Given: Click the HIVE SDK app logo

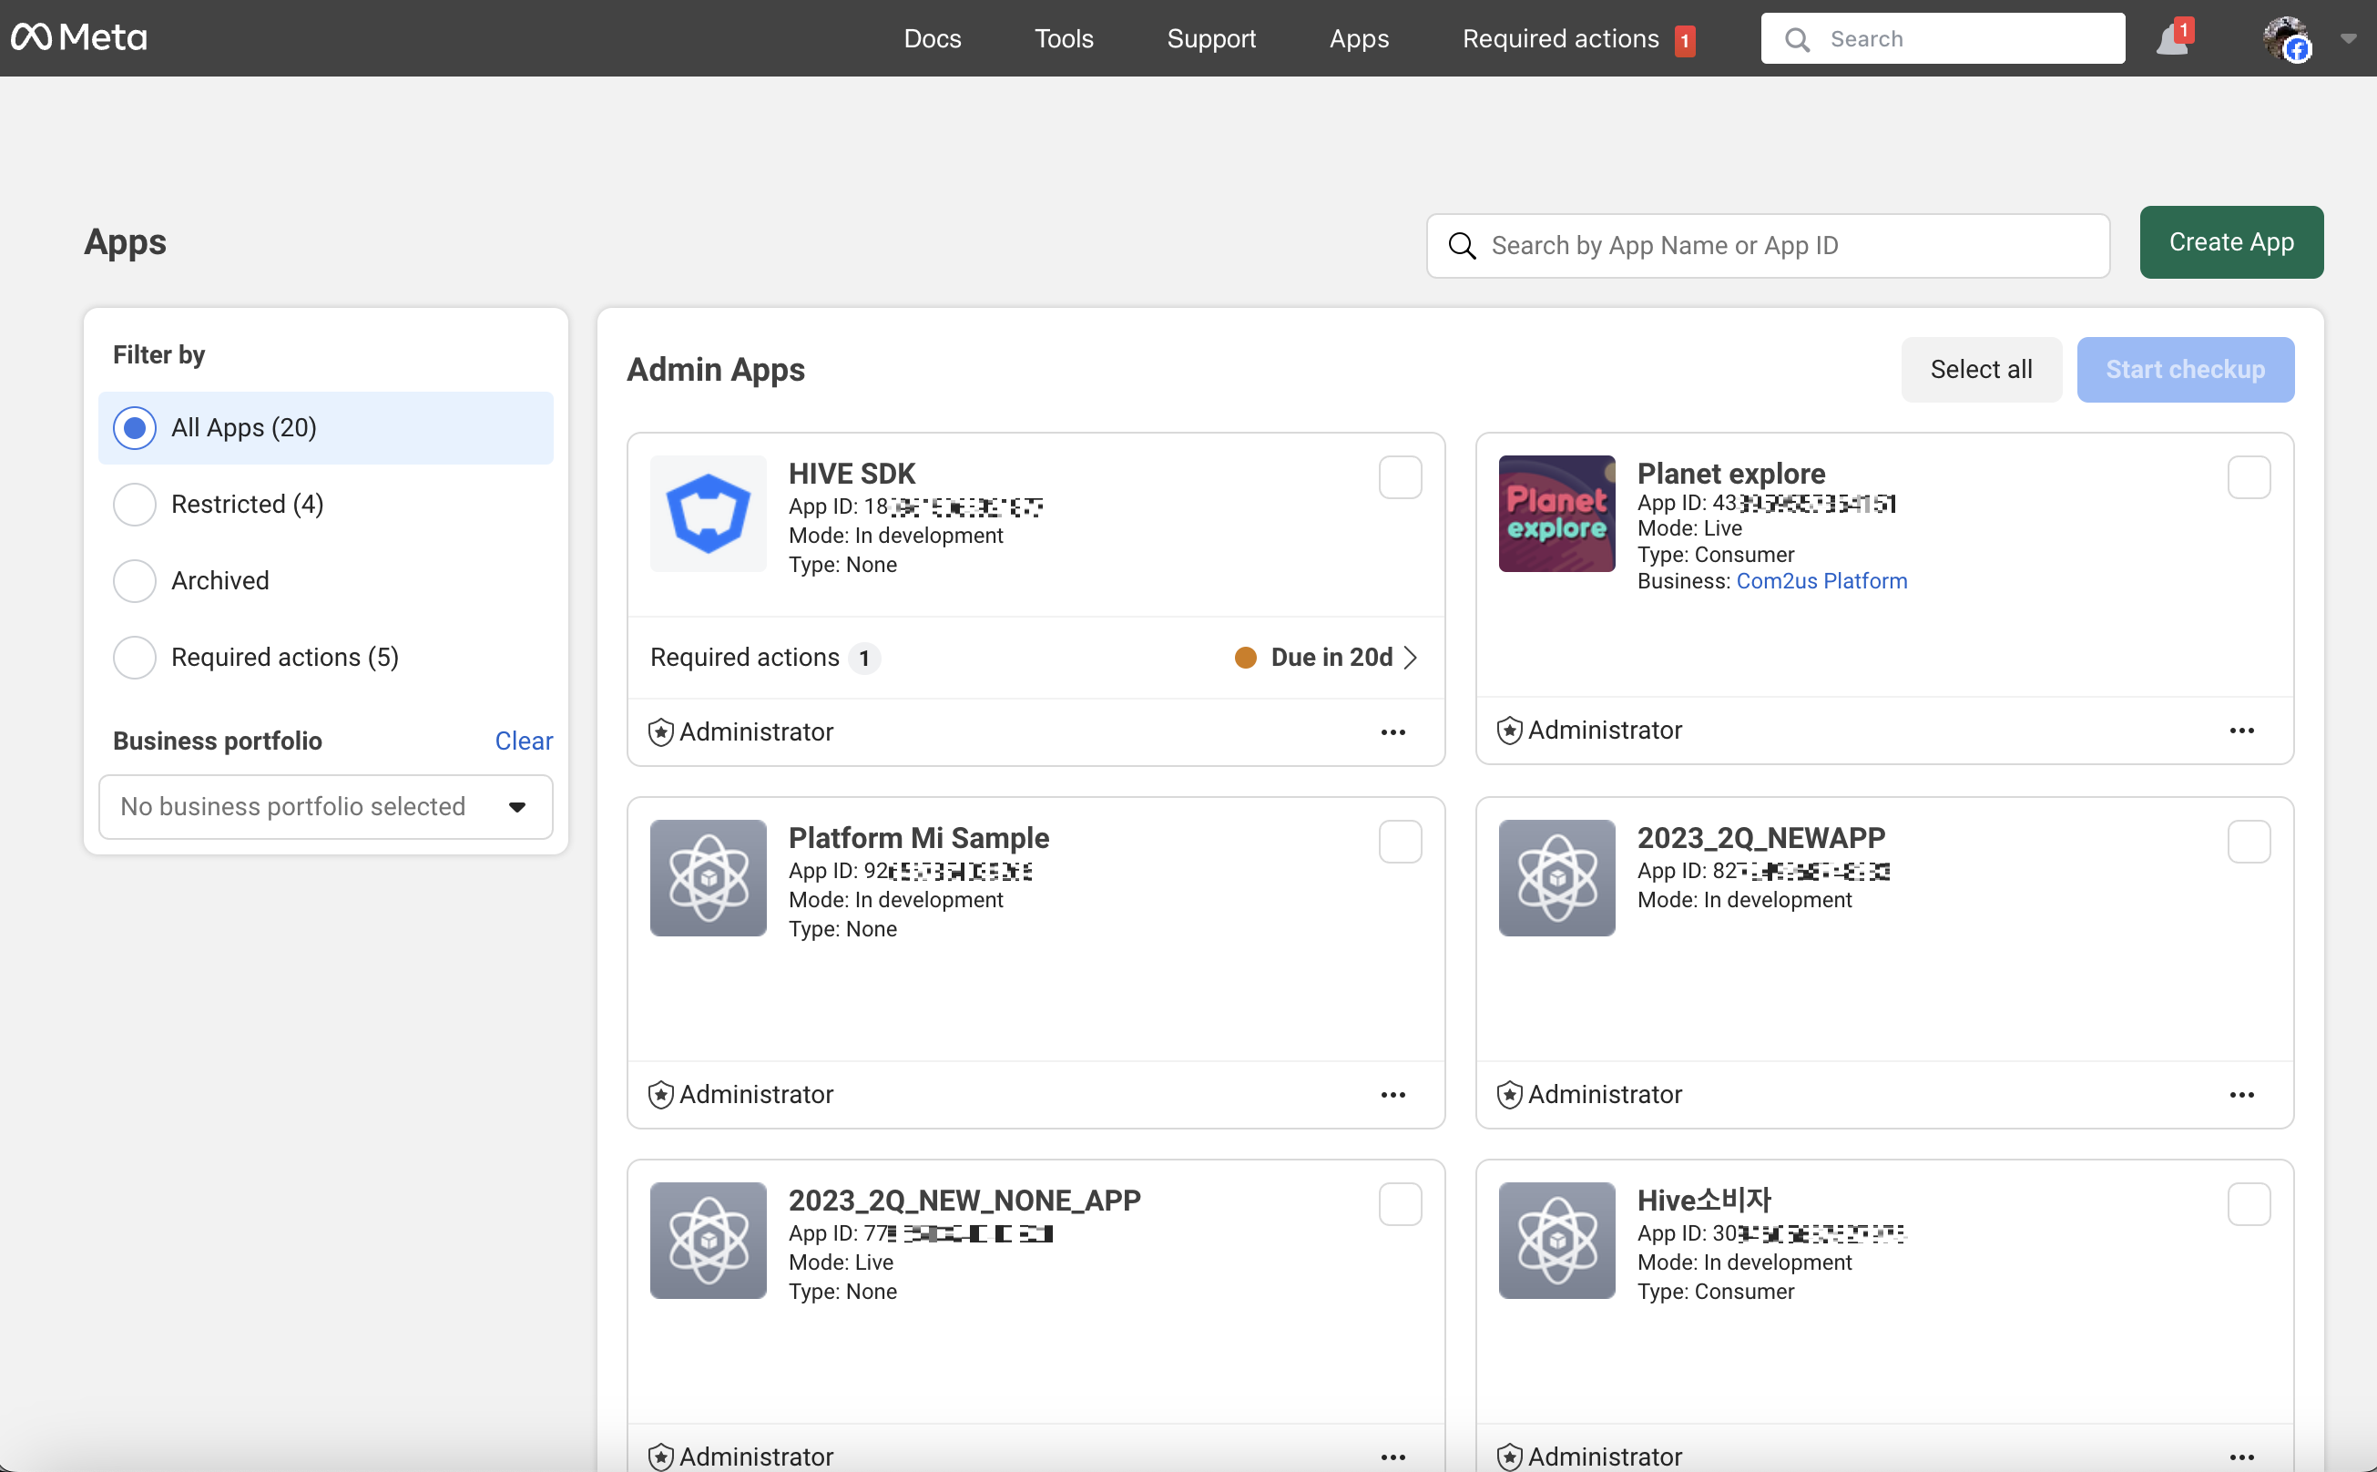Looking at the screenshot, I should tap(708, 513).
